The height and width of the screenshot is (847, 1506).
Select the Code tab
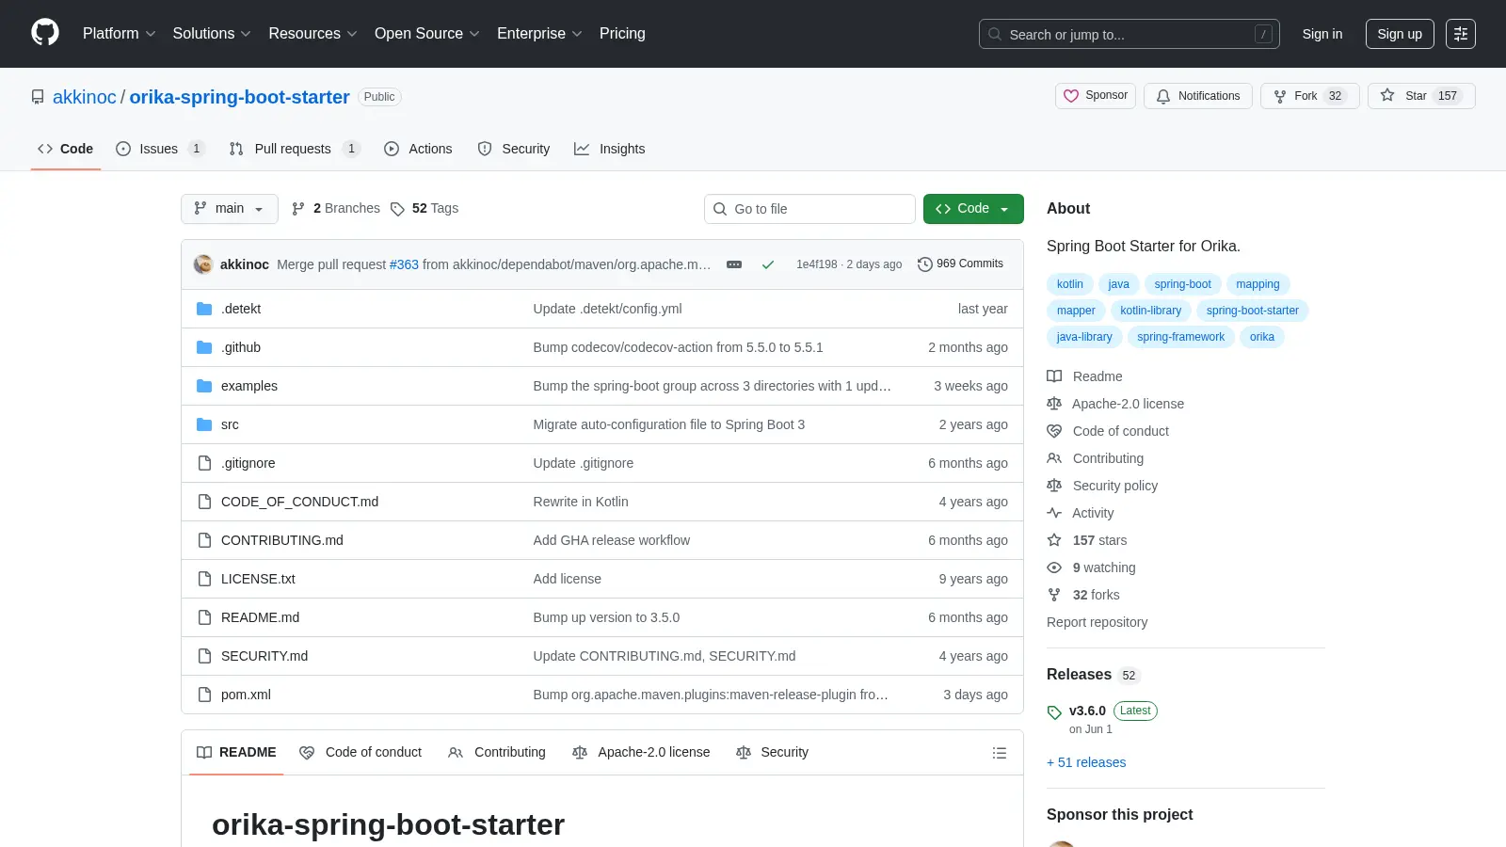[x=66, y=149]
